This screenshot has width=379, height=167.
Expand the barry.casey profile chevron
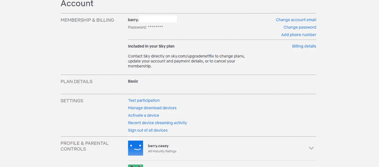coord(311,148)
